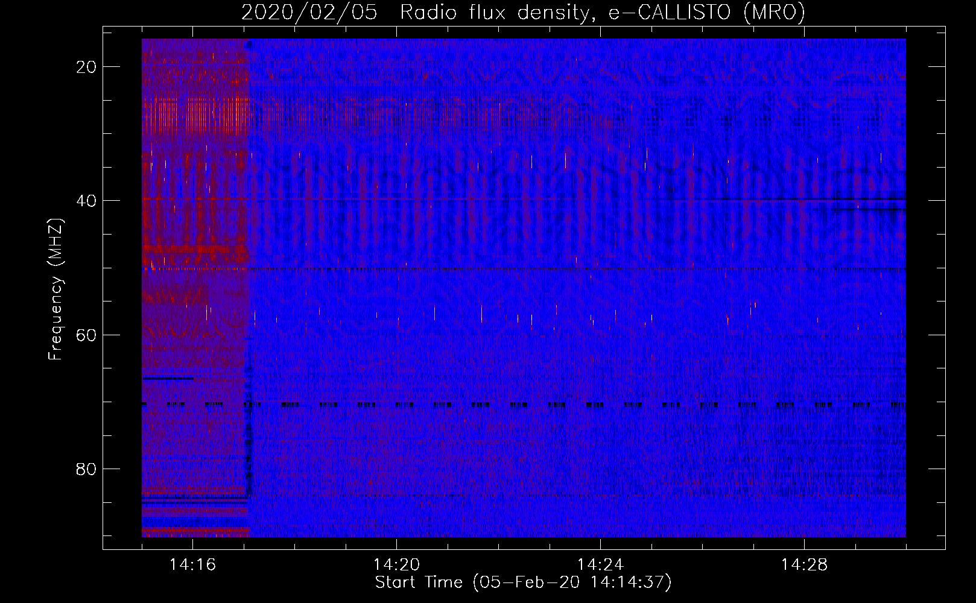Select the 80 MHz frequency tick label
Image resolution: width=976 pixels, height=603 pixels.
pyautogui.click(x=86, y=469)
